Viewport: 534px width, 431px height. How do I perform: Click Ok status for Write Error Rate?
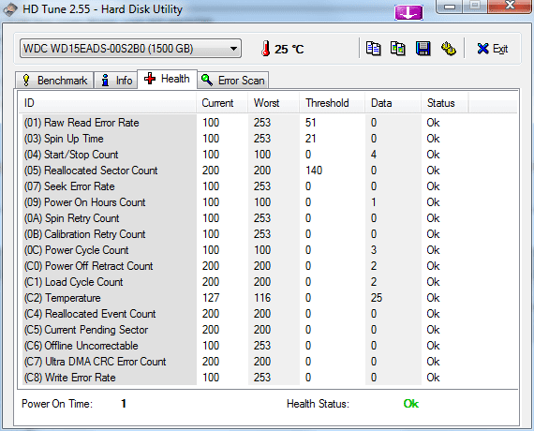[x=433, y=378]
